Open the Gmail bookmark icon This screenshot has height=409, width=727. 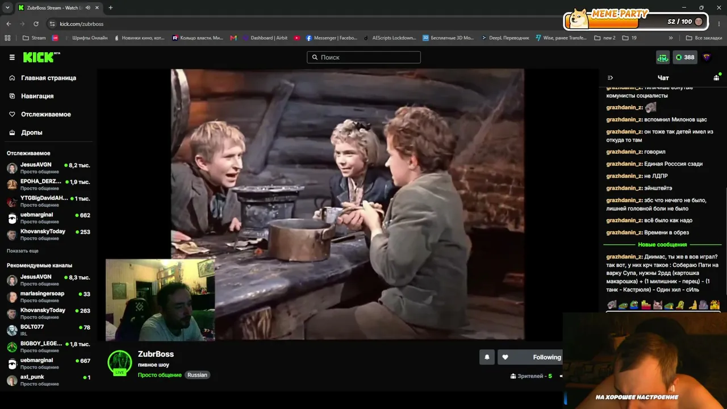pyautogui.click(x=233, y=38)
